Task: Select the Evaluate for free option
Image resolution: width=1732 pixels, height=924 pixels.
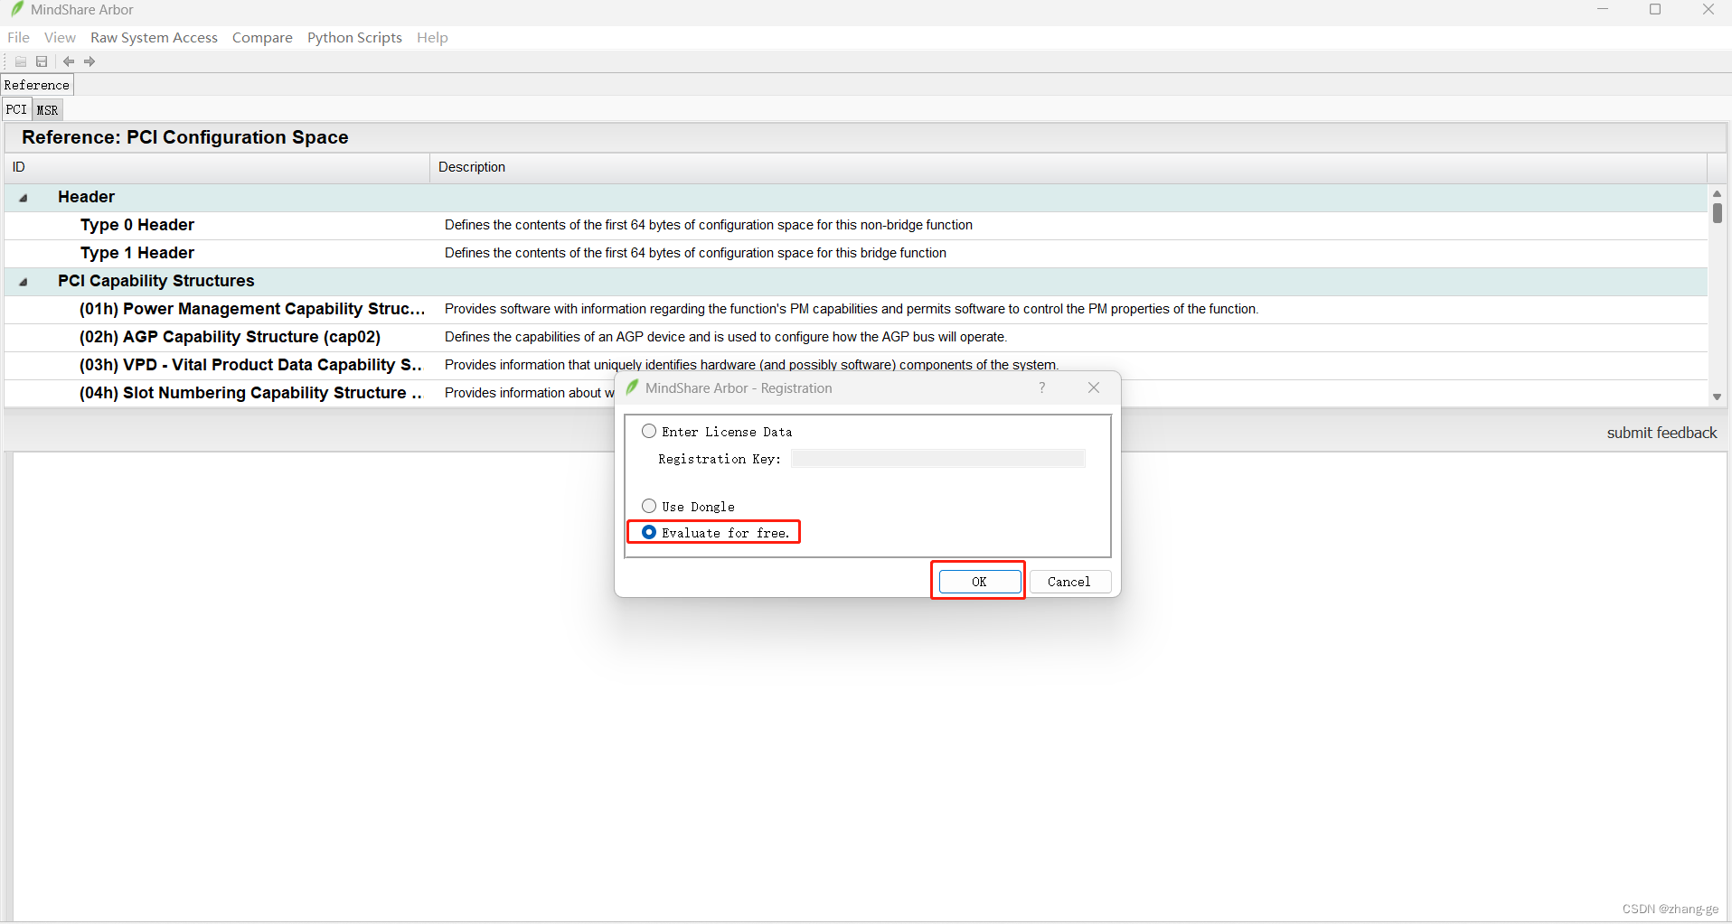Action: click(x=649, y=532)
